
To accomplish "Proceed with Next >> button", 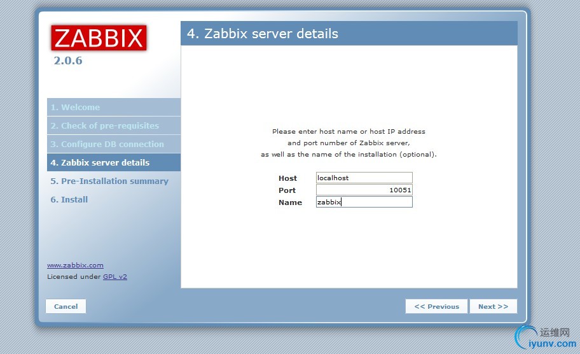I will (493, 306).
